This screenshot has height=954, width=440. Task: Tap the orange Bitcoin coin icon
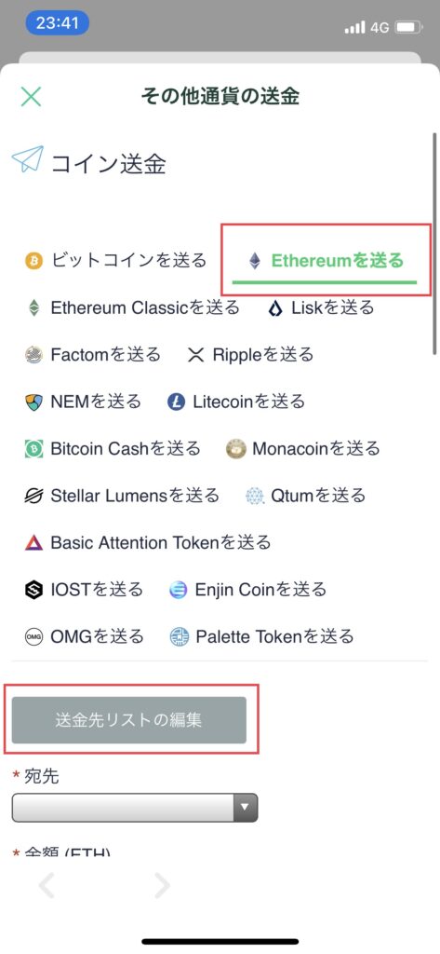(x=33, y=262)
